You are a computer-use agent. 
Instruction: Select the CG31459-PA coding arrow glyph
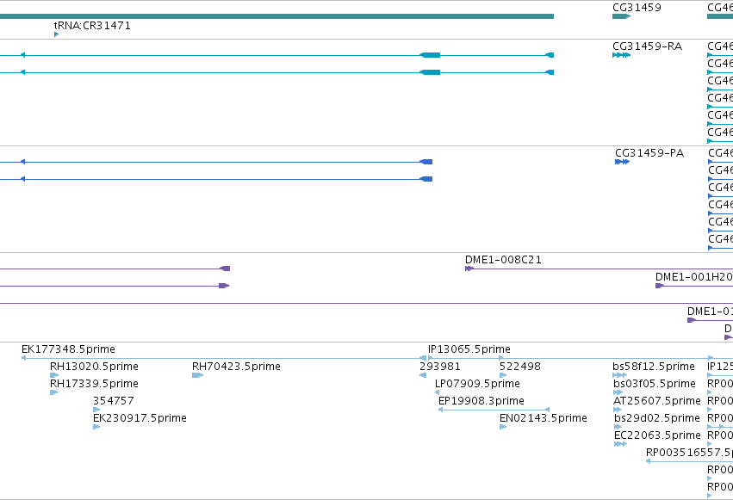pos(622,162)
